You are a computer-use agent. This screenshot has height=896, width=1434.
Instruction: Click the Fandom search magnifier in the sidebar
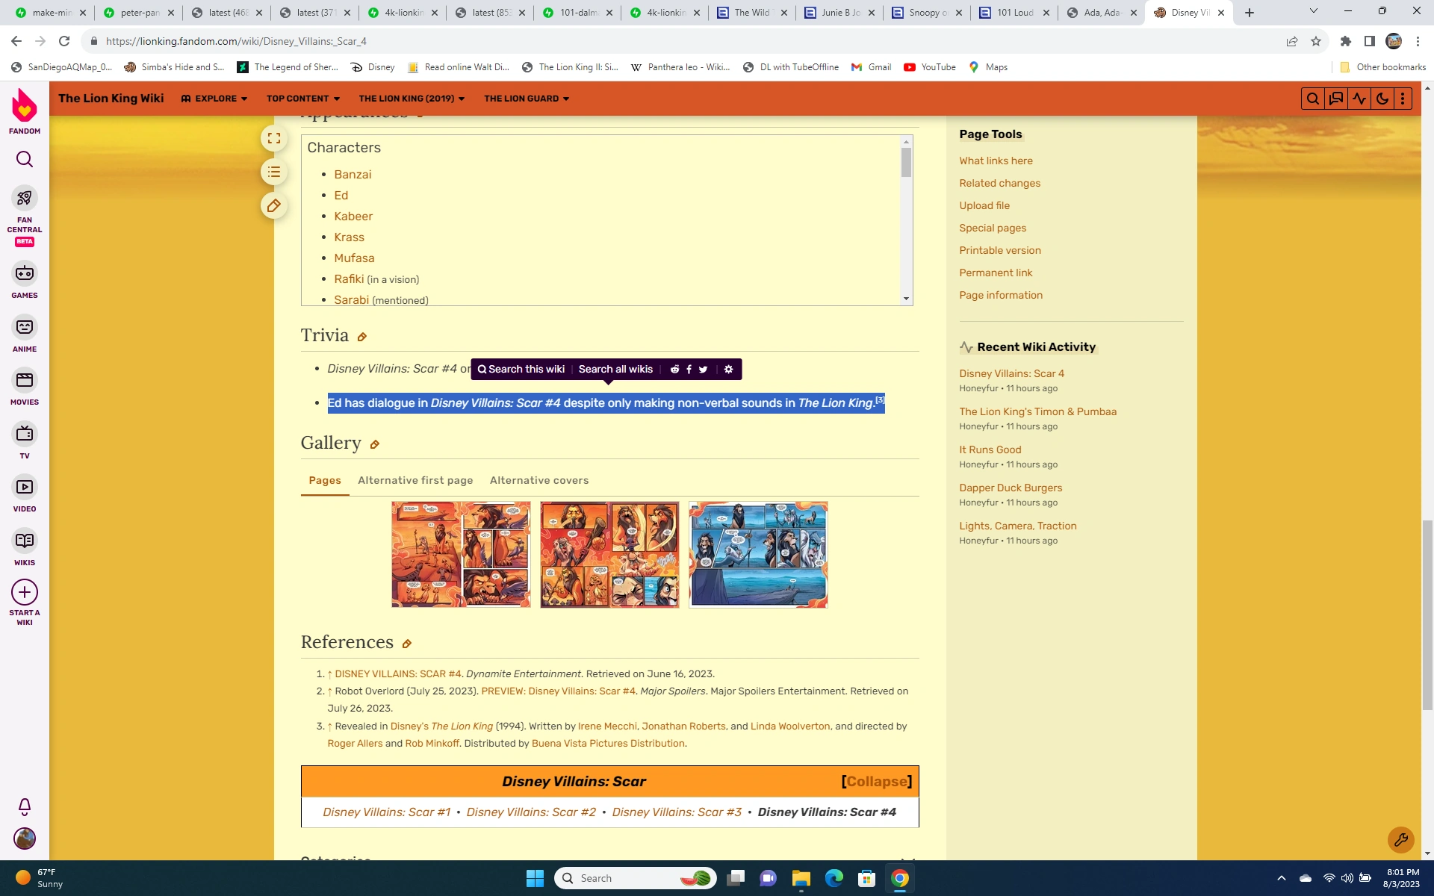tap(25, 159)
